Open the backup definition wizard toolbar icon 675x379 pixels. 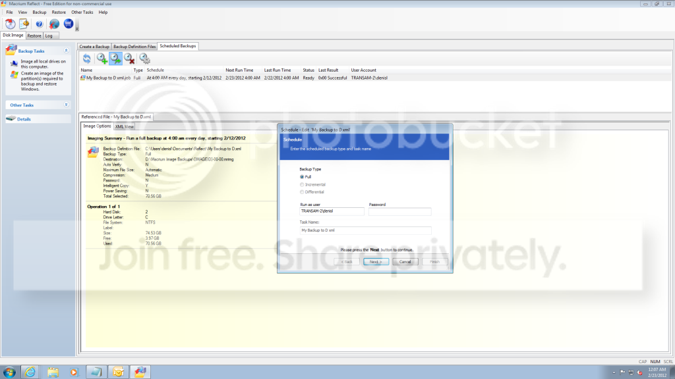click(x=24, y=24)
